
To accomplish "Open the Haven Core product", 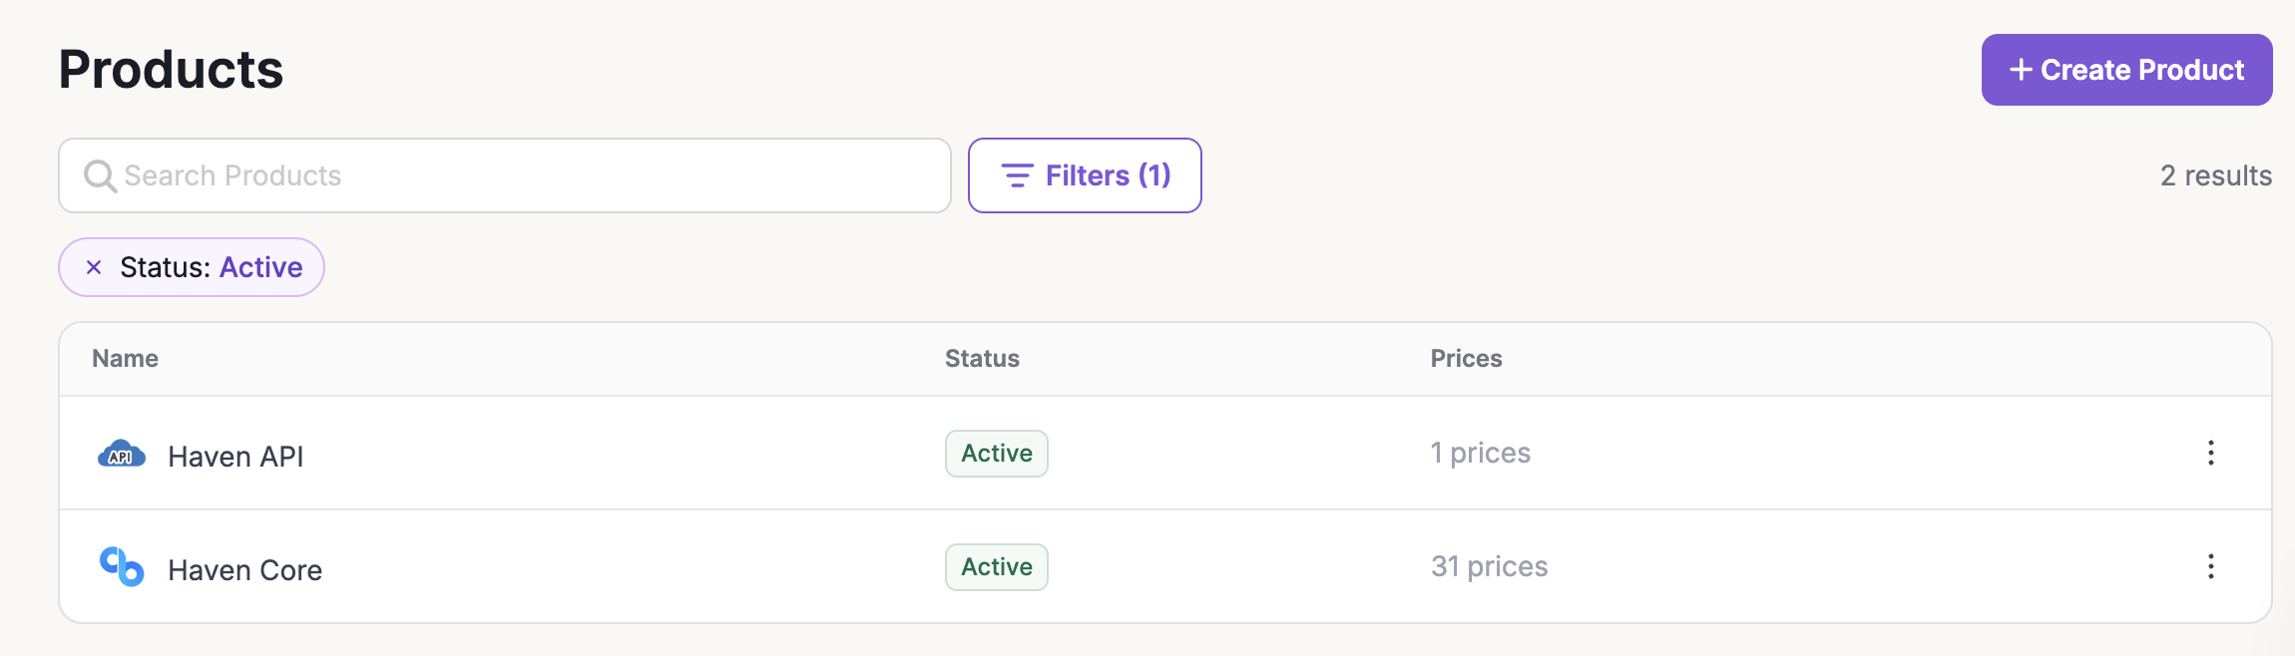I will click(x=245, y=570).
